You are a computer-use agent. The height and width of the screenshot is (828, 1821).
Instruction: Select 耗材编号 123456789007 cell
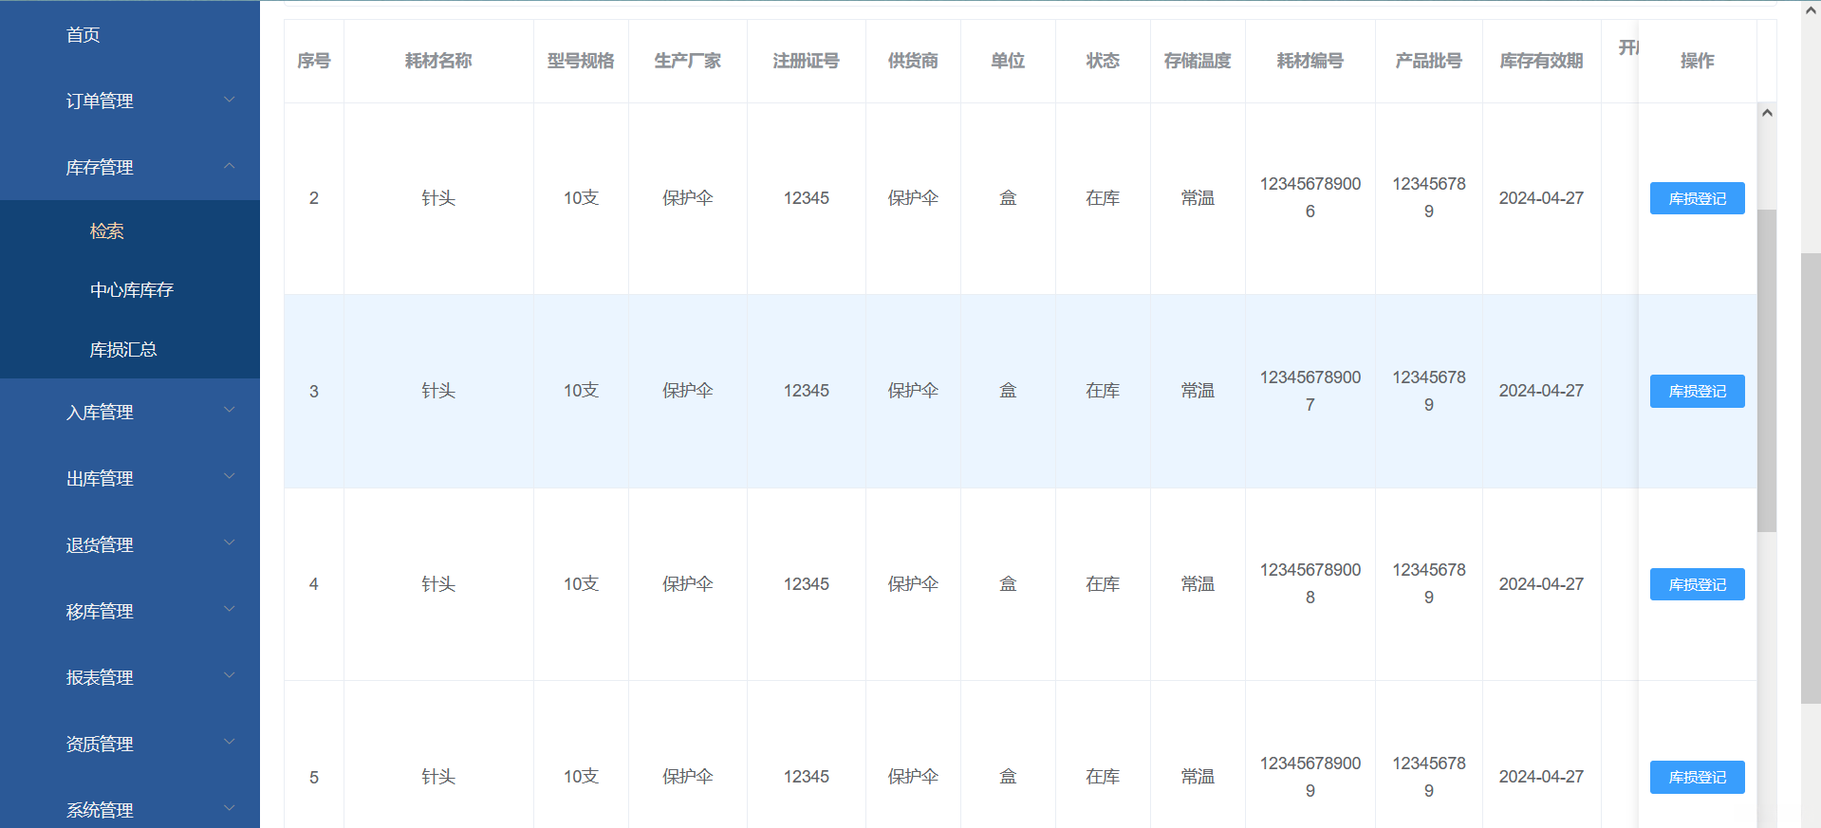[1310, 391]
